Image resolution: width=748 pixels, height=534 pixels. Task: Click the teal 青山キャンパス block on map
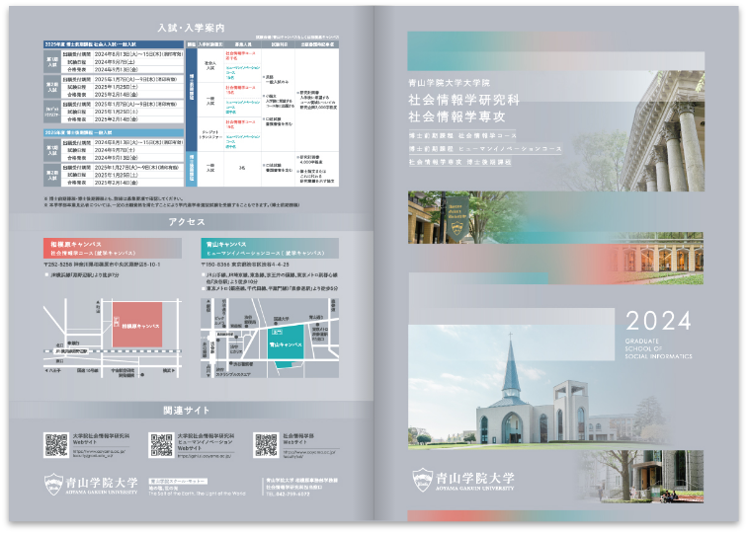[x=286, y=344]
